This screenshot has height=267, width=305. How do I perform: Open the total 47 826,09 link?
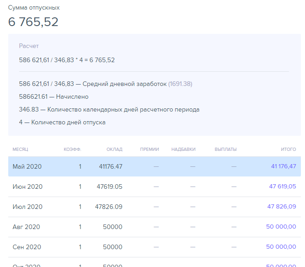(282, 207)
